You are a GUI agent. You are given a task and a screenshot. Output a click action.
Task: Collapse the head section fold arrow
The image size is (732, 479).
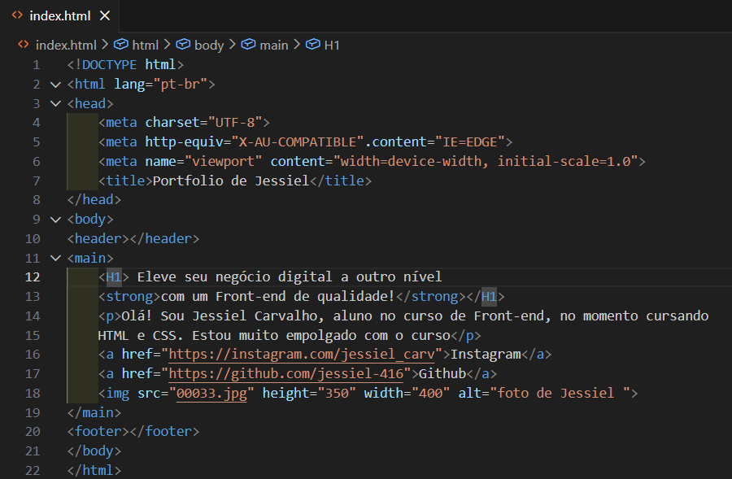[55, 103]
